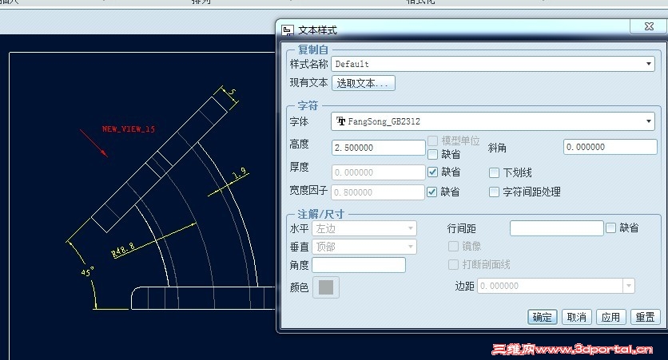This screenshot has height=360, width=668.
Task: Click the Text Style dialog title icon
Action: [x=288, y=30]
